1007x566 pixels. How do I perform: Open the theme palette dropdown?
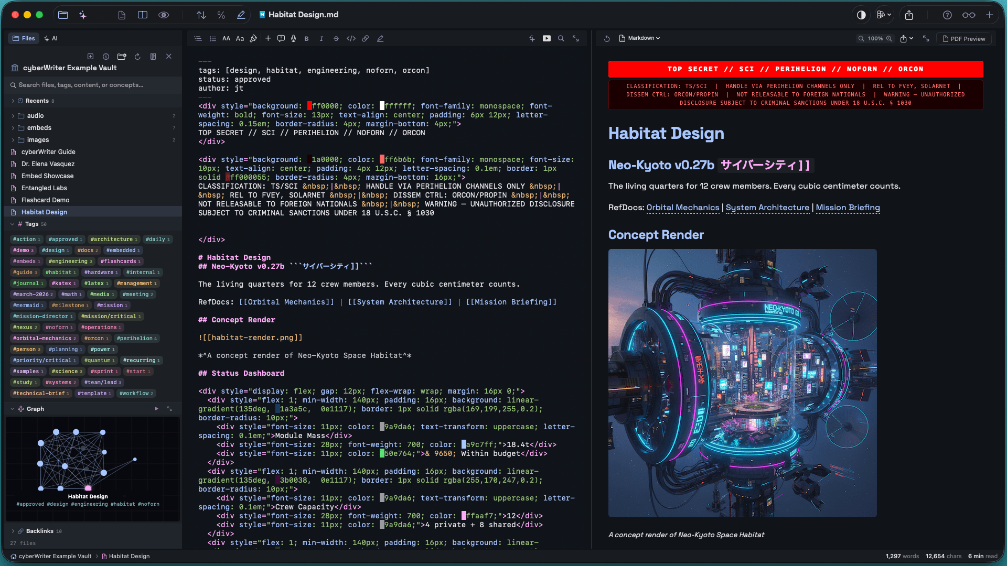coord(884,15)
